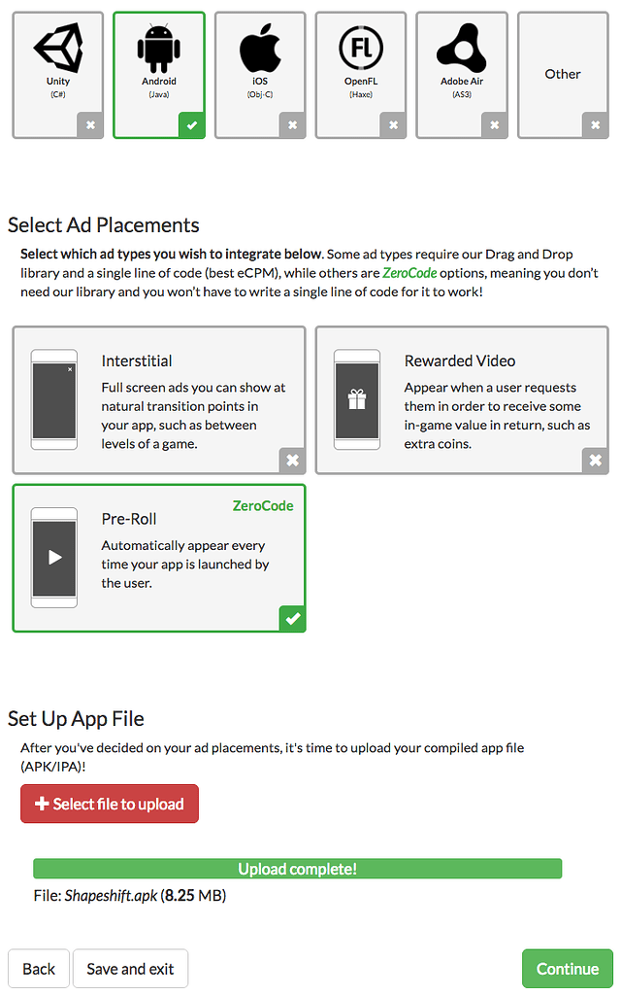Enable the Interstitial ad placement checkbox

[x=292, y=461]
